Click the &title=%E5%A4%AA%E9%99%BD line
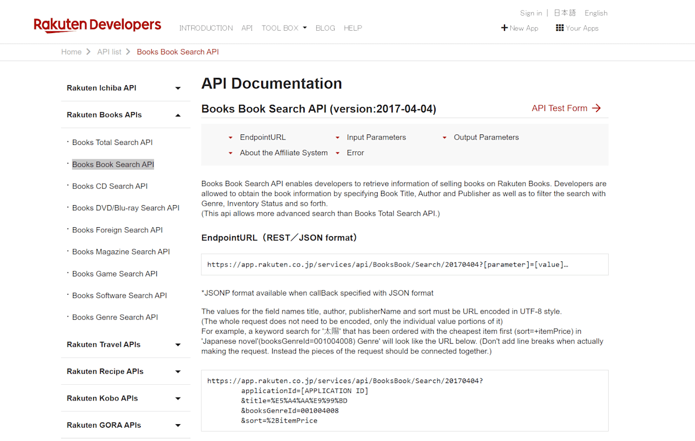695x441 pixels. point(294,400)
